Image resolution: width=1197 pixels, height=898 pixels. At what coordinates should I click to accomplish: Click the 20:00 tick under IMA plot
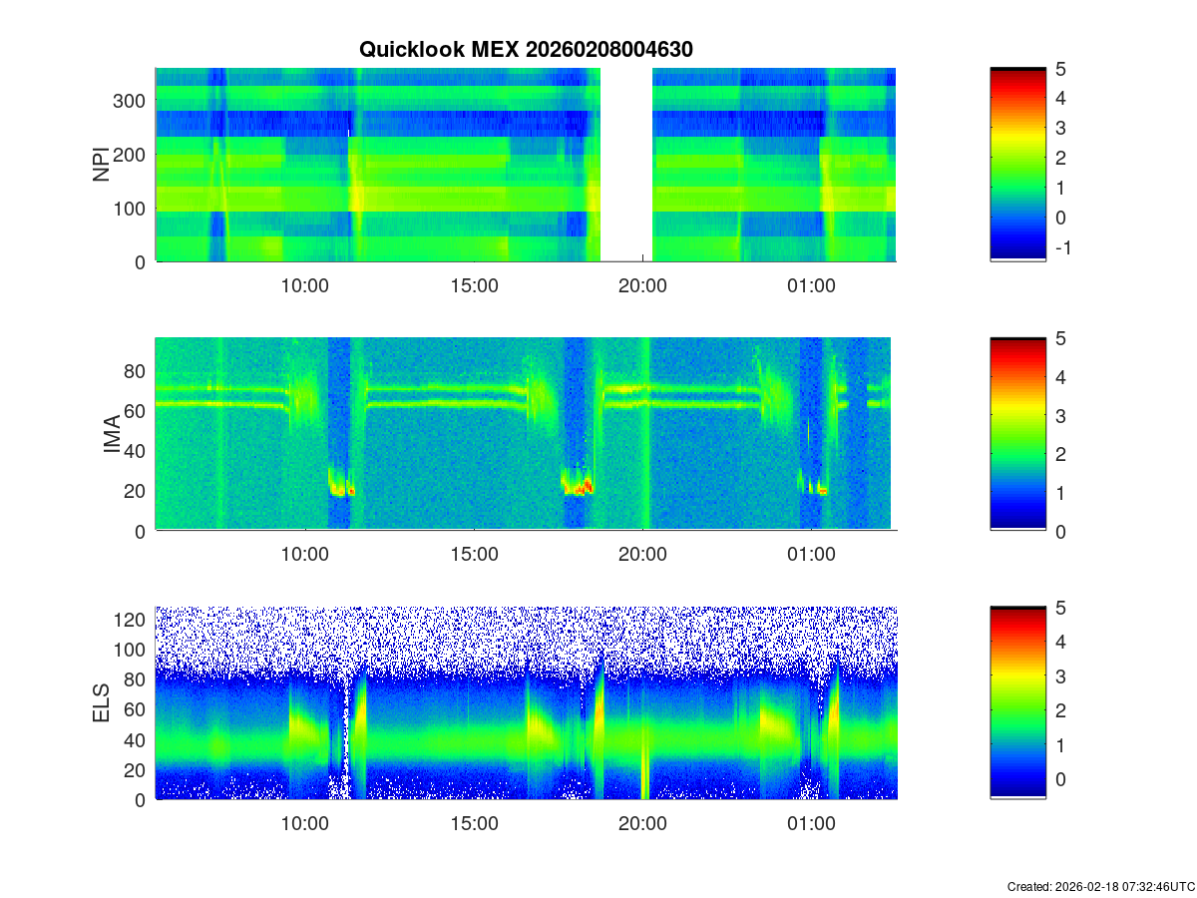pyautogui.click(x=642, y=555)
